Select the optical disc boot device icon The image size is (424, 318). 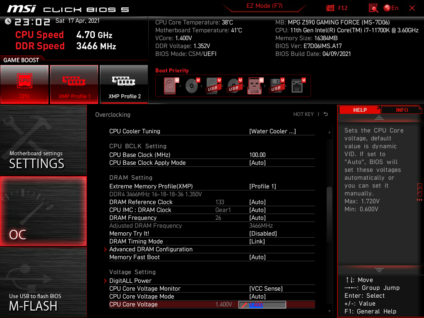click(192, 86)
